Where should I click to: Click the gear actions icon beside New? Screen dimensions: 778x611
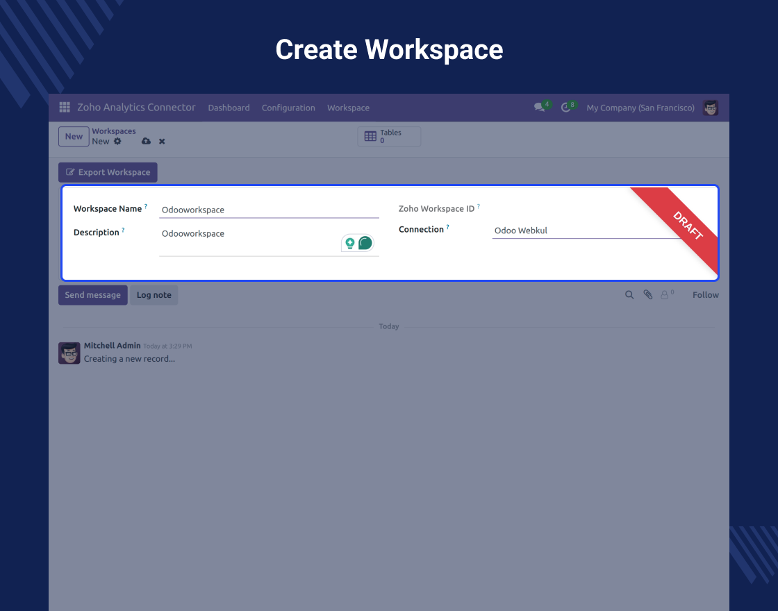117,141
